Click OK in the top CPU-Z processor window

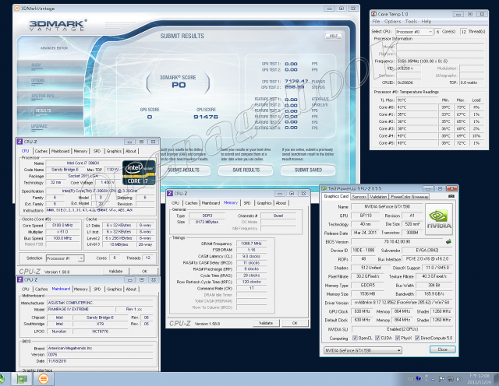click(x=144, y=272)
